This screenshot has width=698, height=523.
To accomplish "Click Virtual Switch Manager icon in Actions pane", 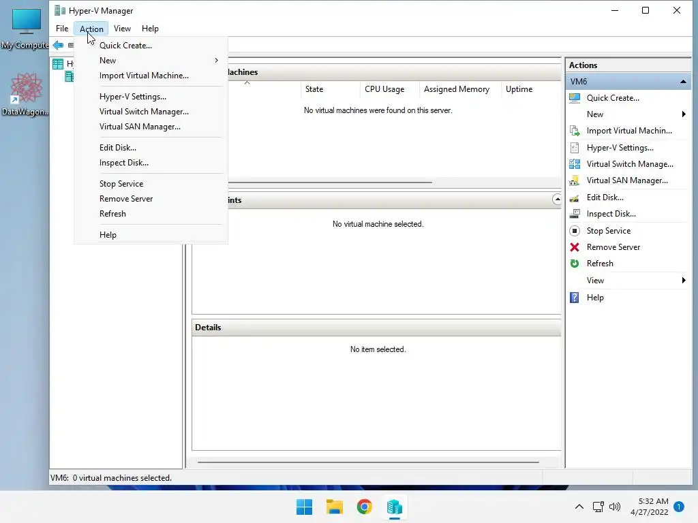I will 575,164.
